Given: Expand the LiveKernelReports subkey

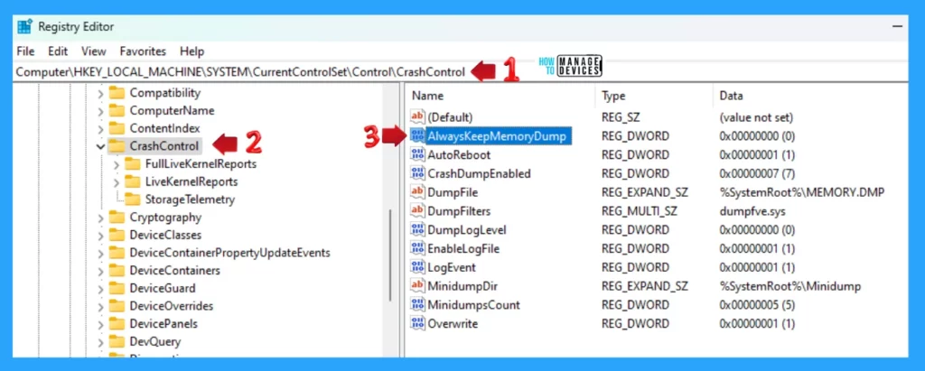Looking at the screenshot, I should (x=117, y=181).
